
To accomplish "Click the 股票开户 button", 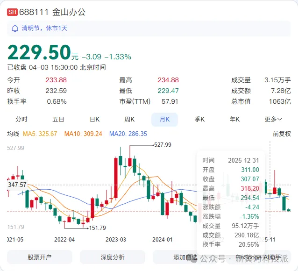I will pos(40,257).
